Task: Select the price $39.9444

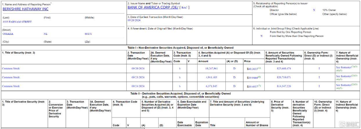Action: click(252, 77)
